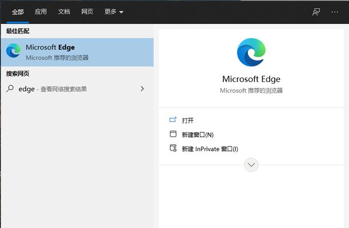Click the new window icon
Viewport: 349px width, 228px height.
pos(173,134)
